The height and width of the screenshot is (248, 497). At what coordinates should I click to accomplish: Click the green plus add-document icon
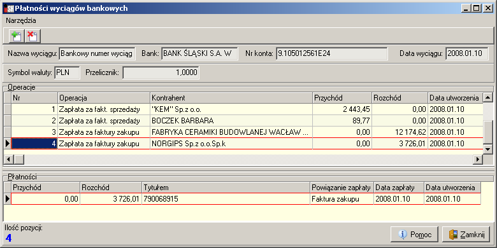pos(16,36)
